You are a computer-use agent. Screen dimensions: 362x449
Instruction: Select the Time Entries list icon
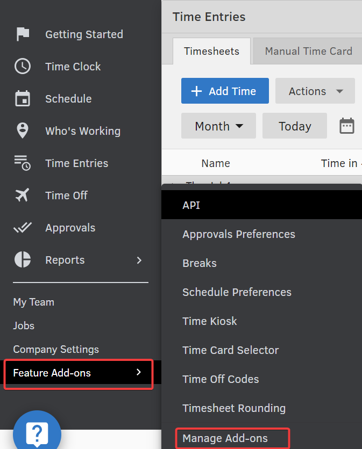pyautogui.click(x=23, y=163)
